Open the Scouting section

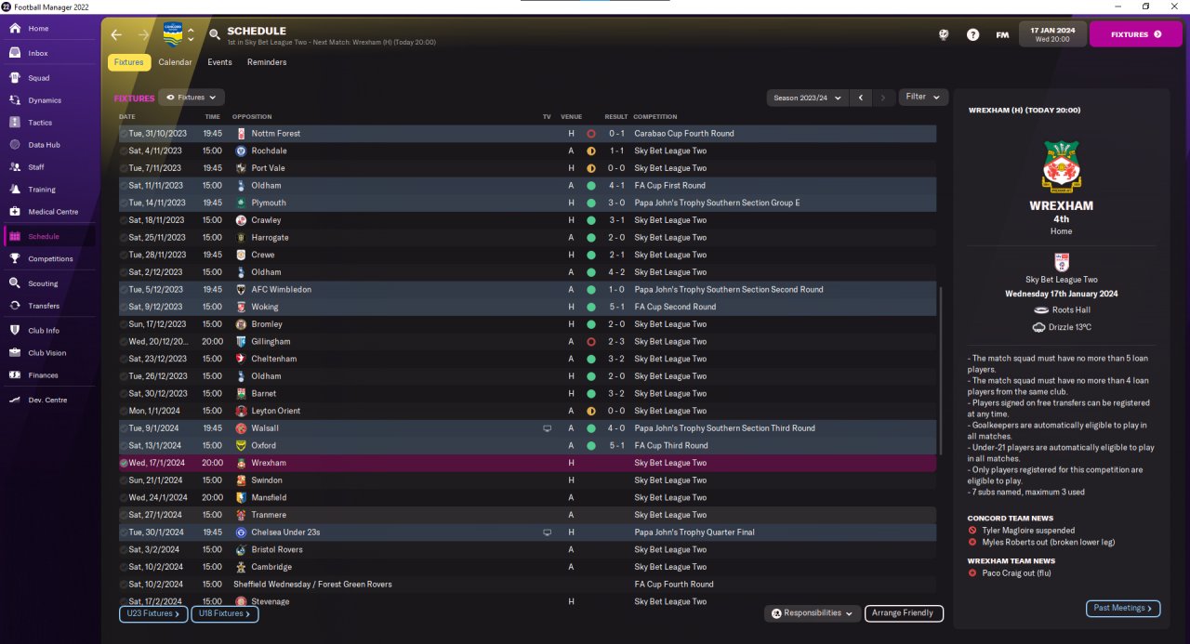[16, 283]
